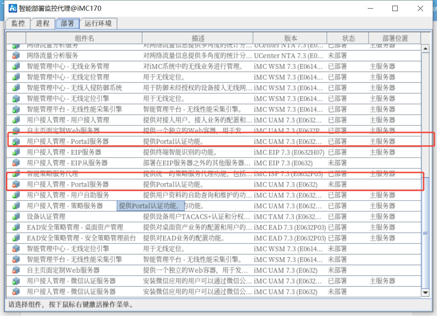
Task: Click the 组件名 column header
Action: (84, 39)
